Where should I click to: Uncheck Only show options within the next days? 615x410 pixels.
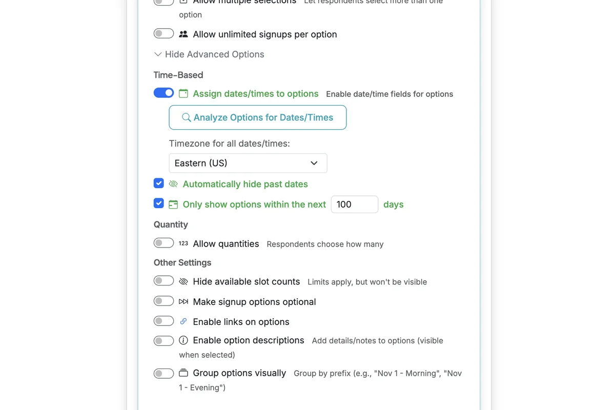[159, 203]
